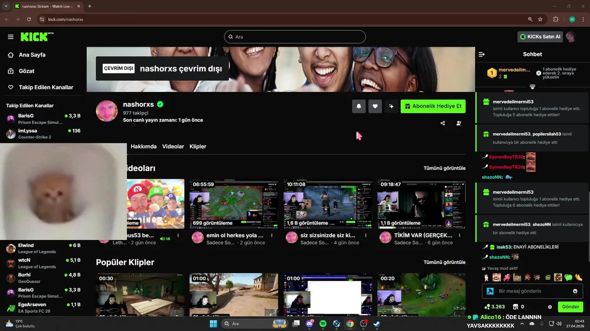
Task: Click mervedeilmermi53 leaderboard entry
Action: (509, 73)
